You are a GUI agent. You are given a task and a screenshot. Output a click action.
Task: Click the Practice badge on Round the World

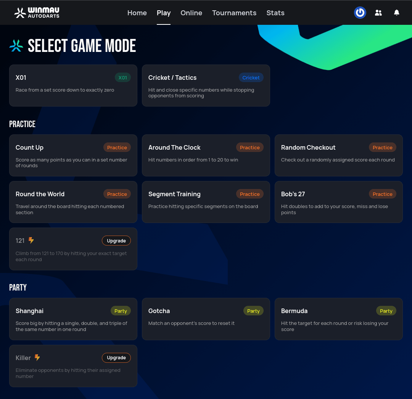[117, 194]
